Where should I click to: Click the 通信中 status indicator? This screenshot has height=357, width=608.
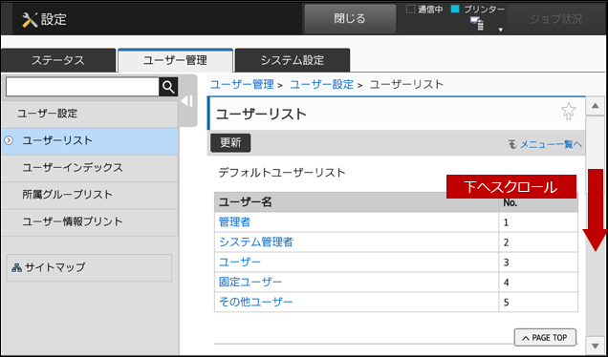pos(424,10)
